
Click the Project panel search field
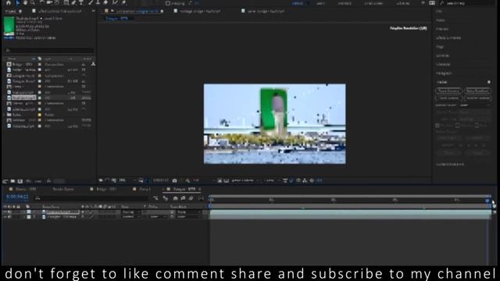(49, 50)
